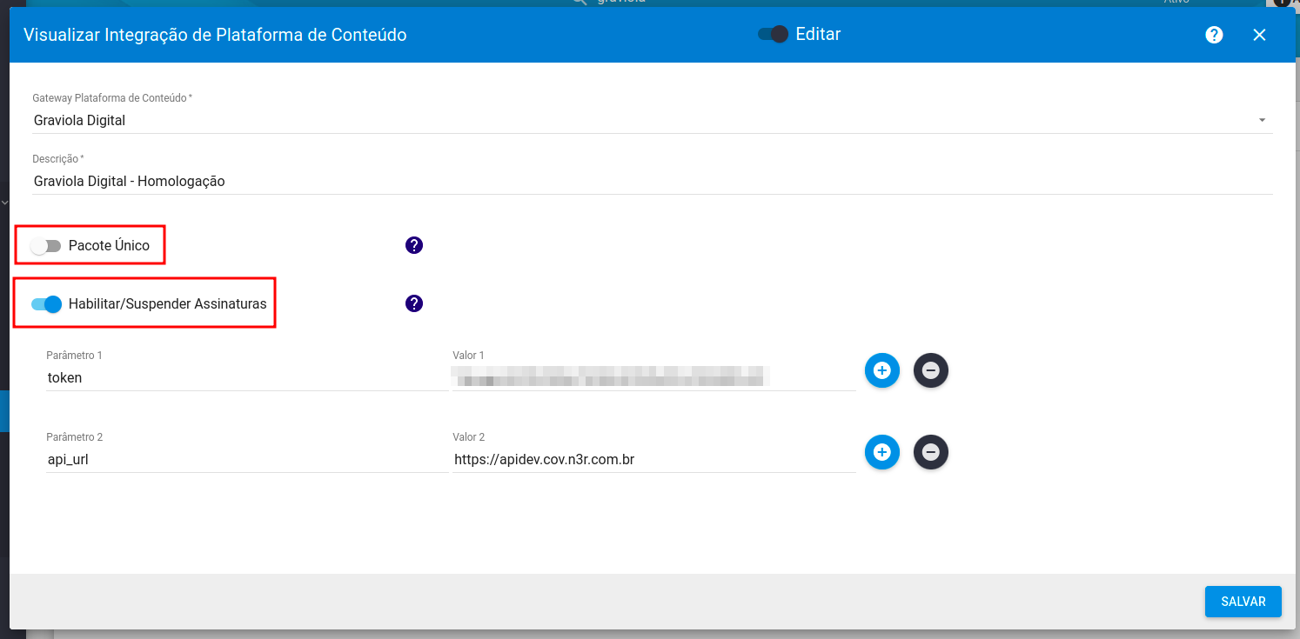
Task: Add parameter after the token row
Action: coord(881,370)
